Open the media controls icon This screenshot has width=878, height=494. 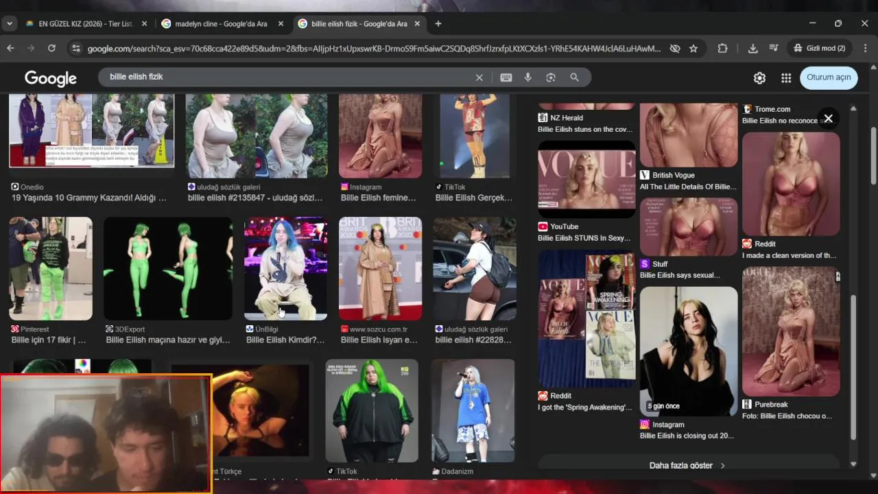pyautogui.click(x=774, y=48)
